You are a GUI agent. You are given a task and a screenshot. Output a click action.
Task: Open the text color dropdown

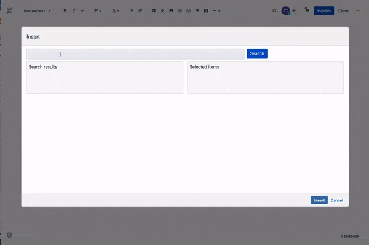[116, 11]
